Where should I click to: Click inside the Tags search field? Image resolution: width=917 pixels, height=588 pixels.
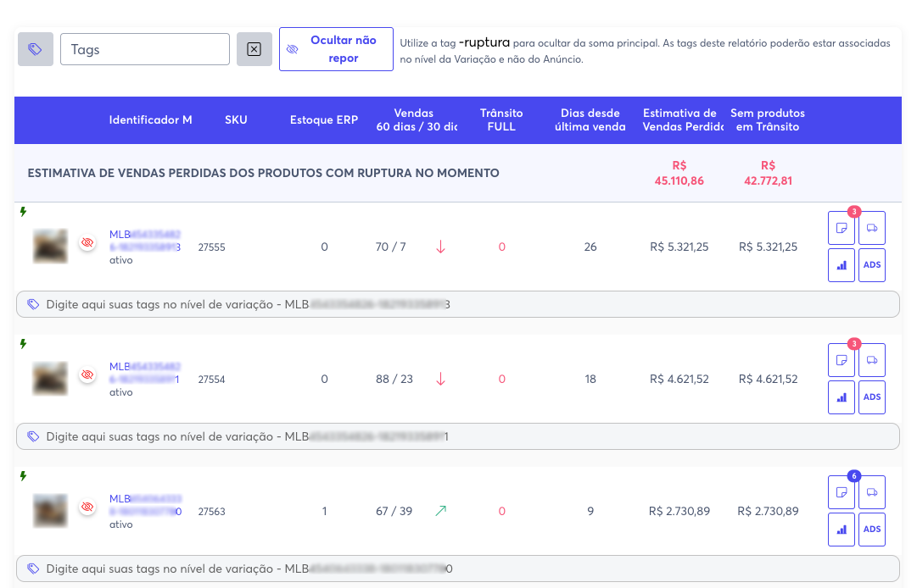coord(144,48)
